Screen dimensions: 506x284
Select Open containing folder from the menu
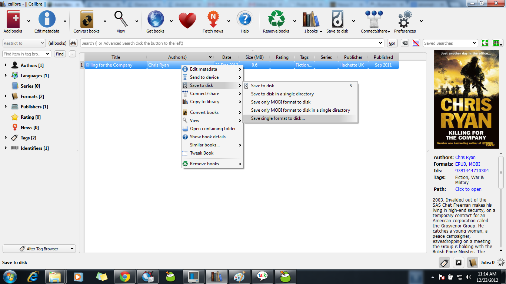pos(212,128)
